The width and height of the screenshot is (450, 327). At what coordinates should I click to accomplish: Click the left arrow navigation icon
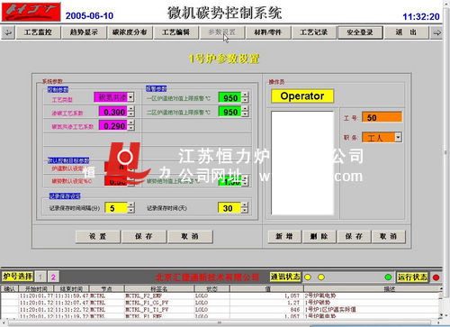pyautogui.click(x=8, y=32)
